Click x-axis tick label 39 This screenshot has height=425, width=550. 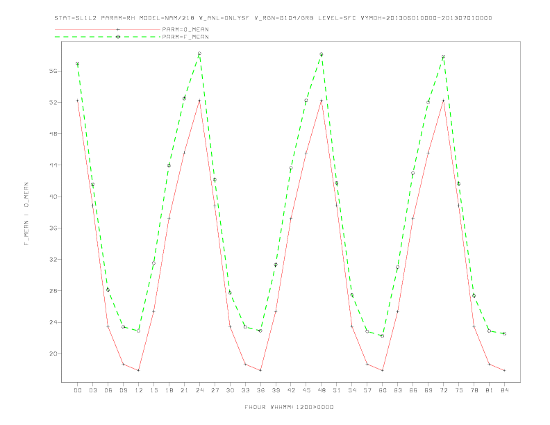pos(276,390)
